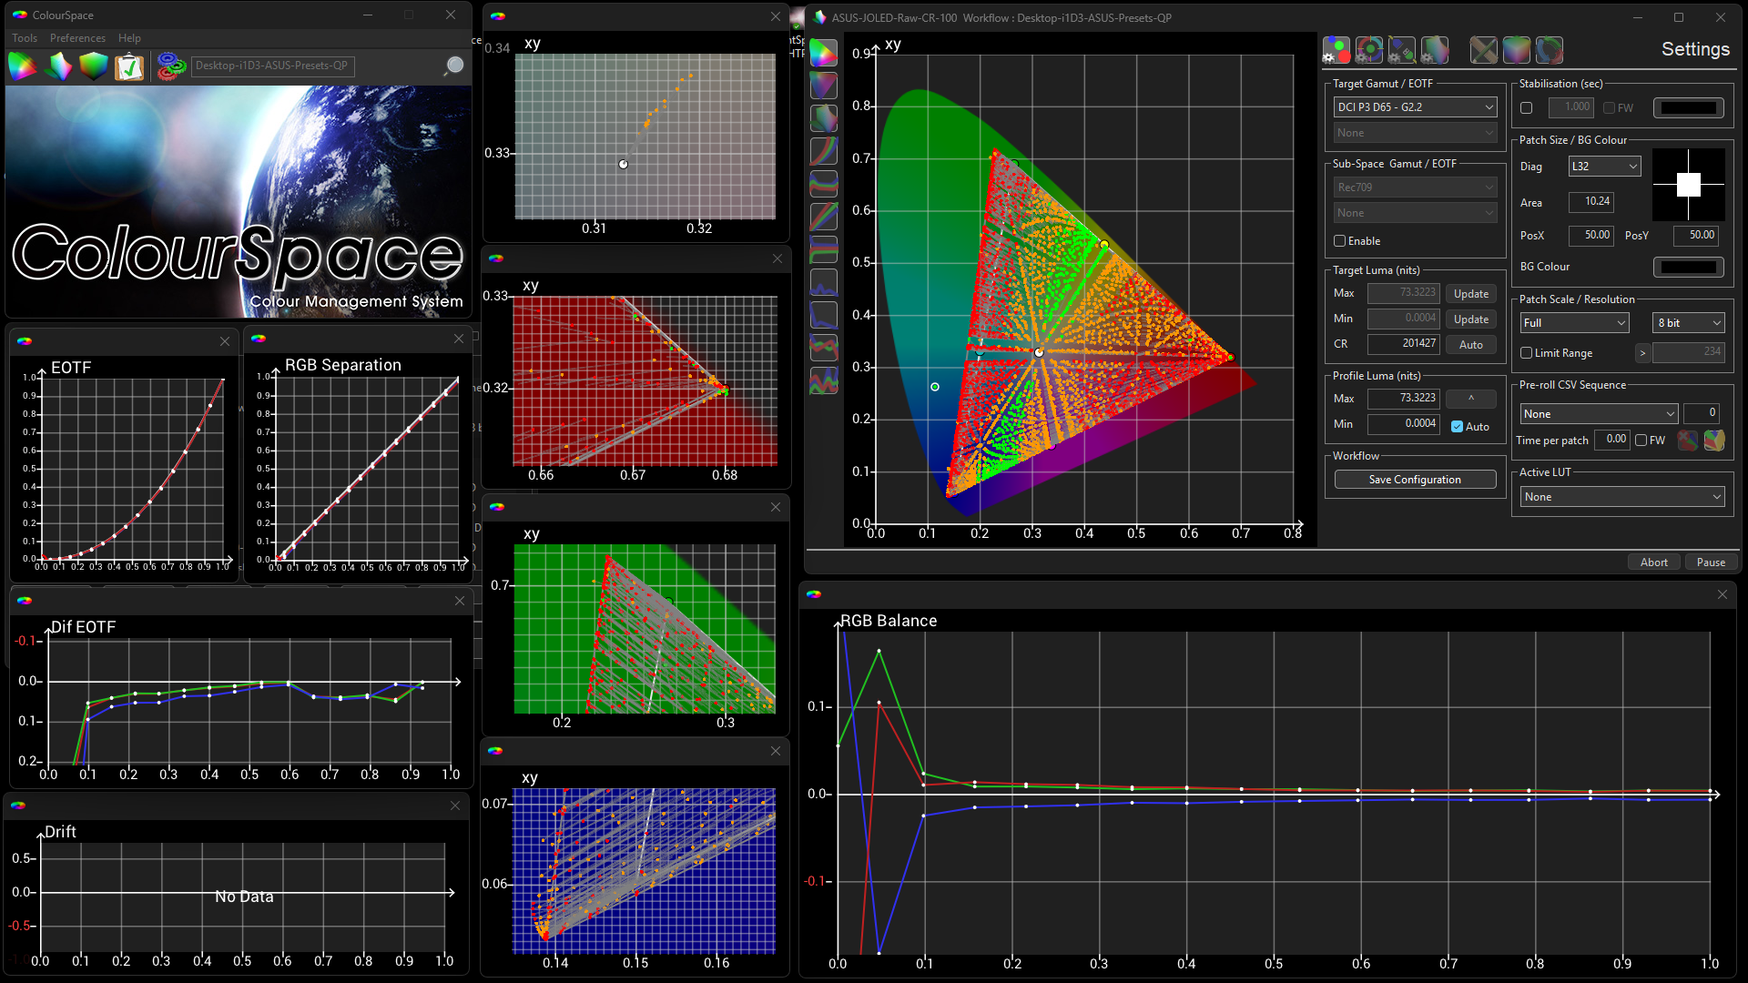Select the CIE xy chart icon in sidebar
The image size is (1748, 983).
pos(823,53)
